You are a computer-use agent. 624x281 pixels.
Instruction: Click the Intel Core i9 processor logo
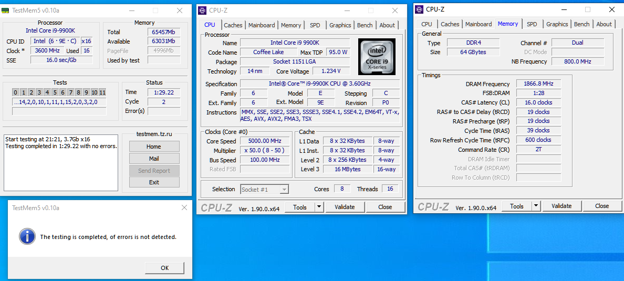pyautogui.click(x=377, y=57)
